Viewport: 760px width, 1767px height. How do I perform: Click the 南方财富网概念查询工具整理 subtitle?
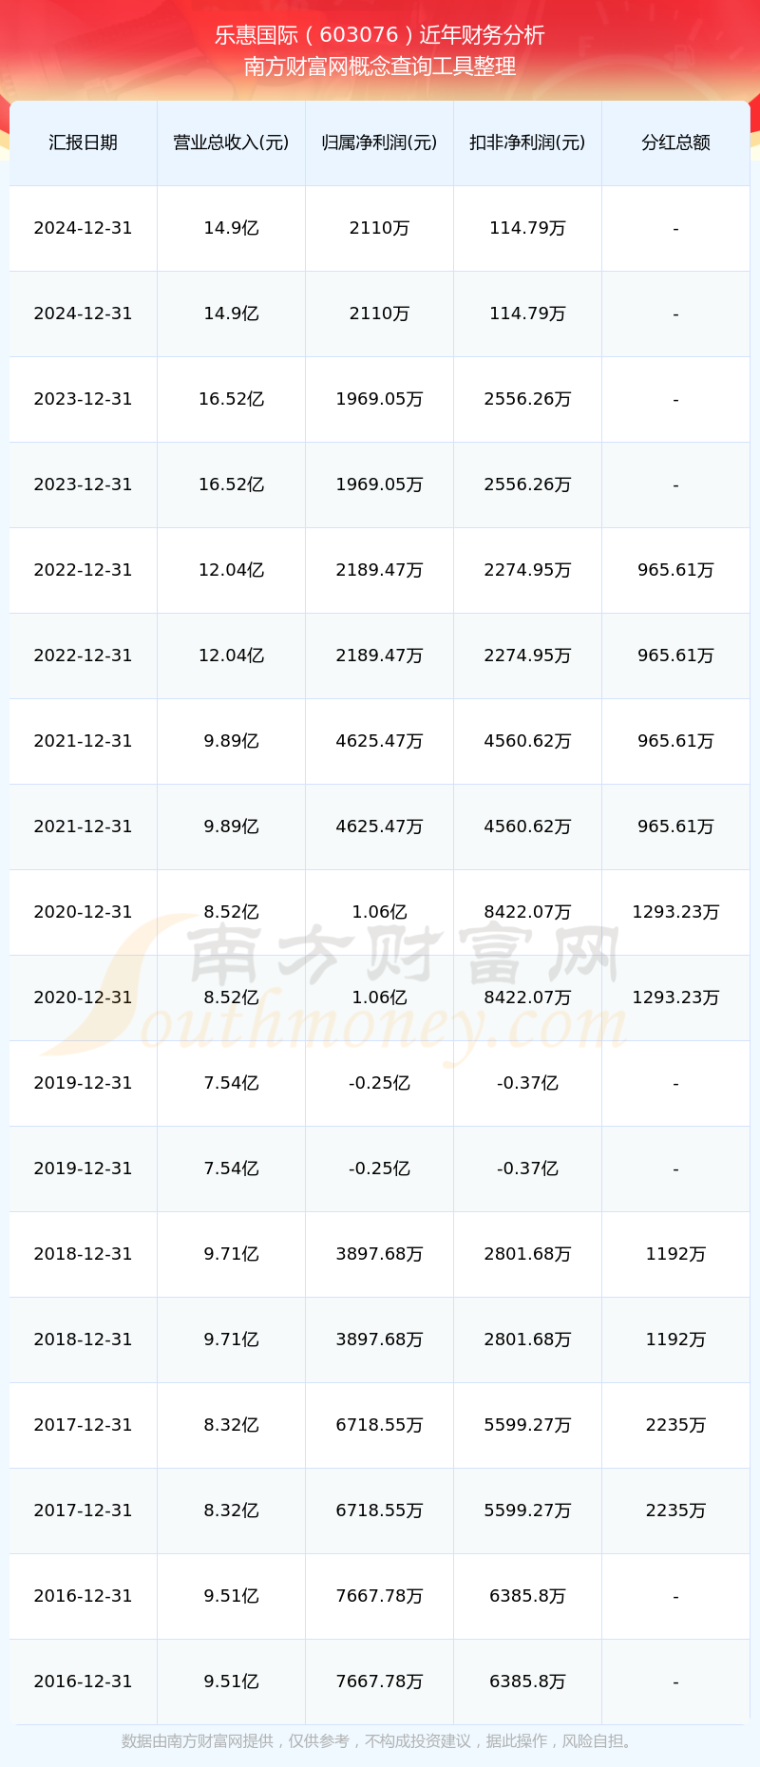pos(379,66)
